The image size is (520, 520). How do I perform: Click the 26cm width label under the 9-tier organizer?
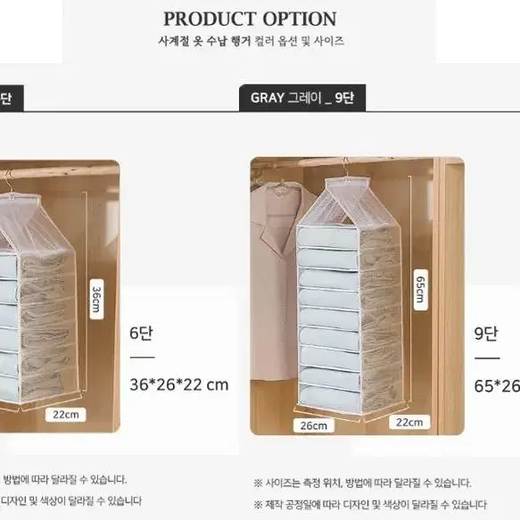314,425
